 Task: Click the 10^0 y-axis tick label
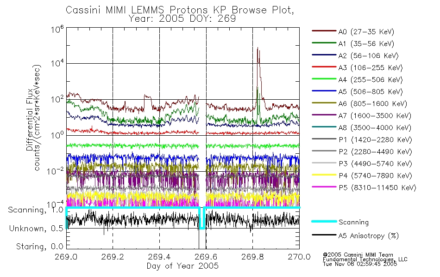pos(57,135)
